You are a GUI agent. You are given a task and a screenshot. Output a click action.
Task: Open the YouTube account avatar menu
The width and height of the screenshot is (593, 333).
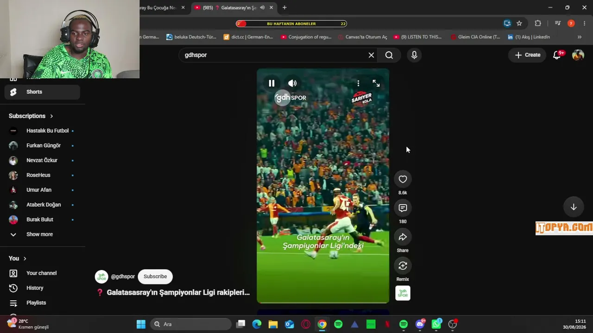[578, 55]
